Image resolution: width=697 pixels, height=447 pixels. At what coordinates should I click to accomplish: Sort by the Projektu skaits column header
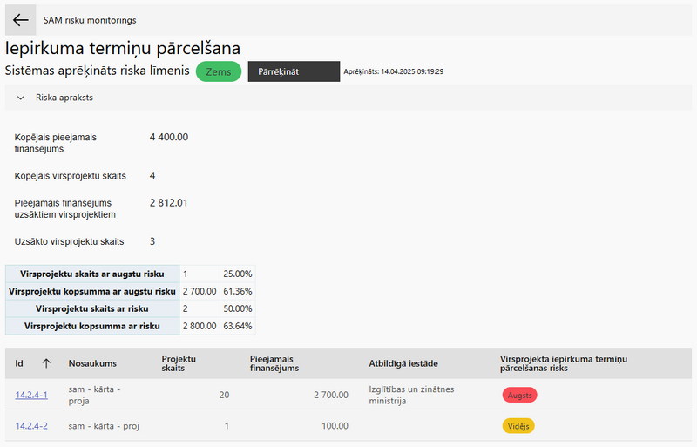179,363
